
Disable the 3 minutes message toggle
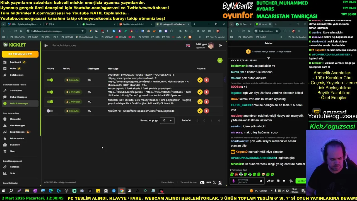click(50, 92)
